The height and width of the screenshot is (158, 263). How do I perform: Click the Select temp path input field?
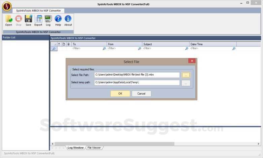pyautogui.click(x=137, y=83)
